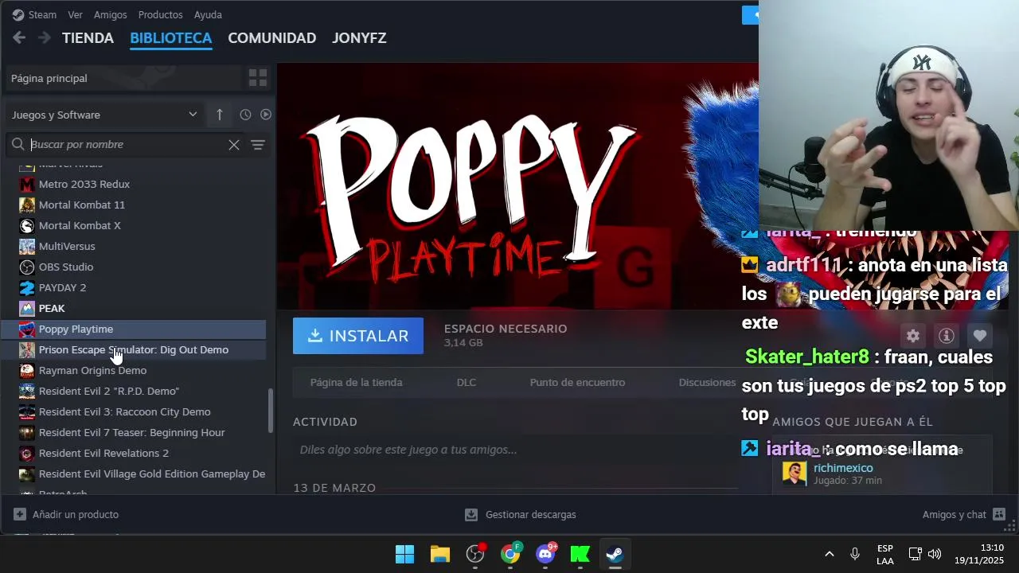The image size is (1019, 573).
Task: Click Página principal button
Action: (x=123, y=78)
